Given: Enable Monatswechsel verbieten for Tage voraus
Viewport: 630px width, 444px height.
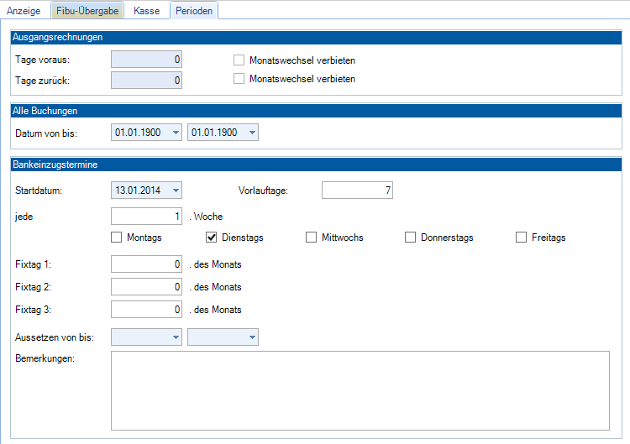Looking at the screenshot, I should pyautogui.click(x=239, y=60).
